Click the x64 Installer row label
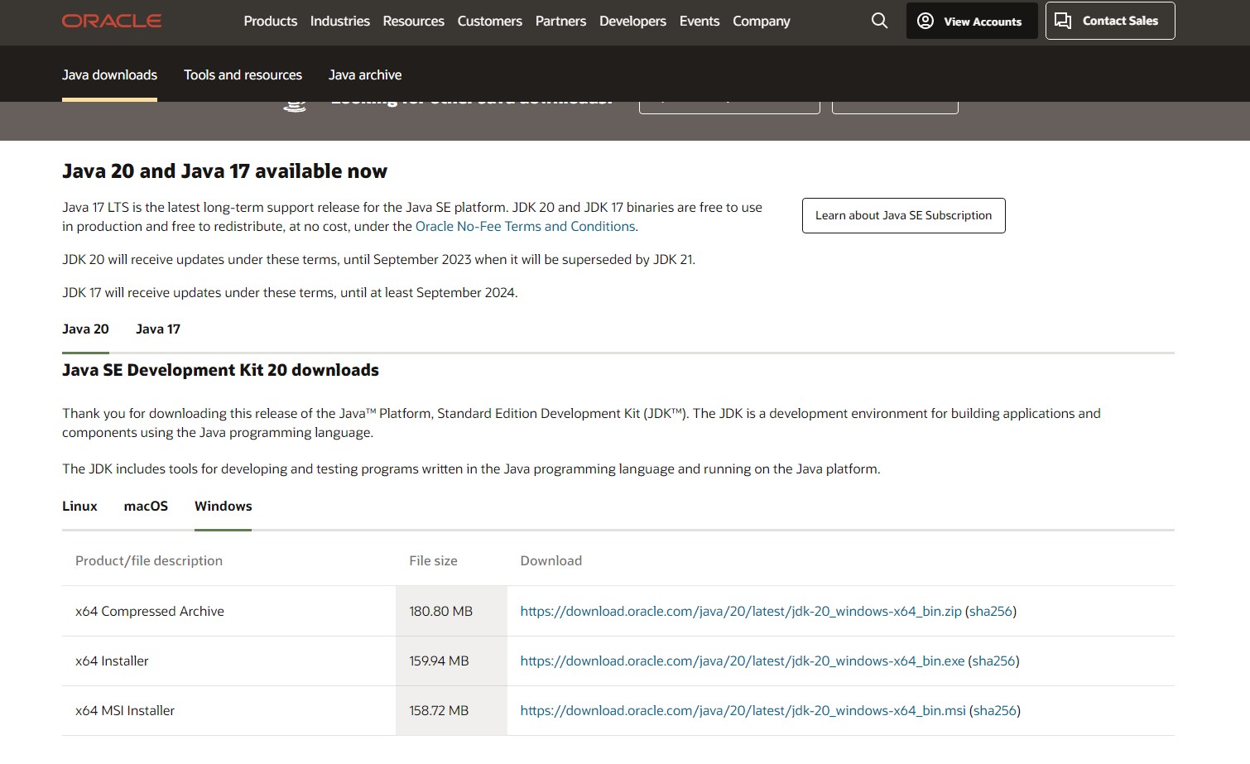1250x764 pixels. pyautogui.click(x=112, y=661)
